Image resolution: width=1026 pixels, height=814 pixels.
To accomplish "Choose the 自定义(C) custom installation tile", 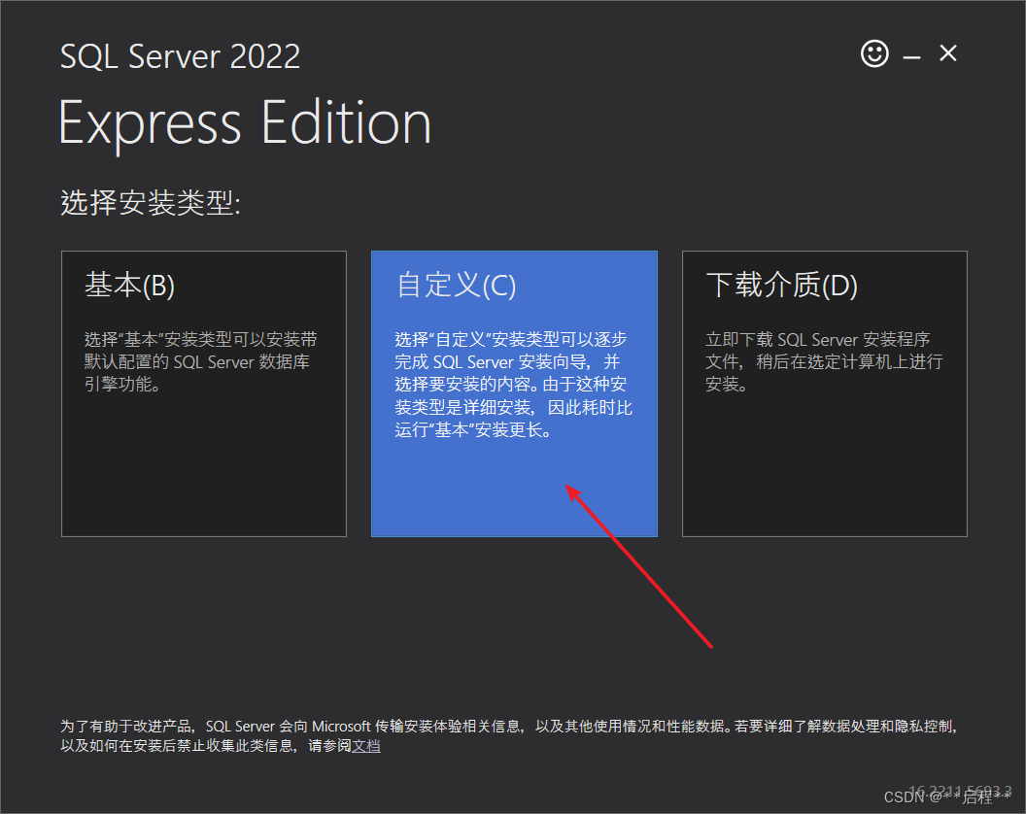I will pyautogui.click(x=514, y=393).
